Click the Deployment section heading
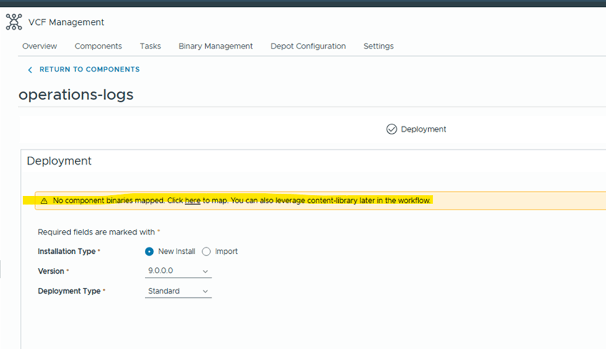 pos(59,161)
